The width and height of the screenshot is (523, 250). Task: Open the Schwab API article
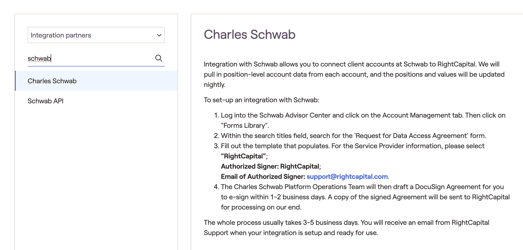(x=45, y=101)
